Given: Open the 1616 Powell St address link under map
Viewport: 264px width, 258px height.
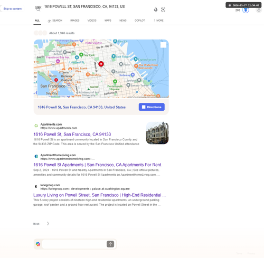Looking at the screenshot, I should tap(82, 107).
